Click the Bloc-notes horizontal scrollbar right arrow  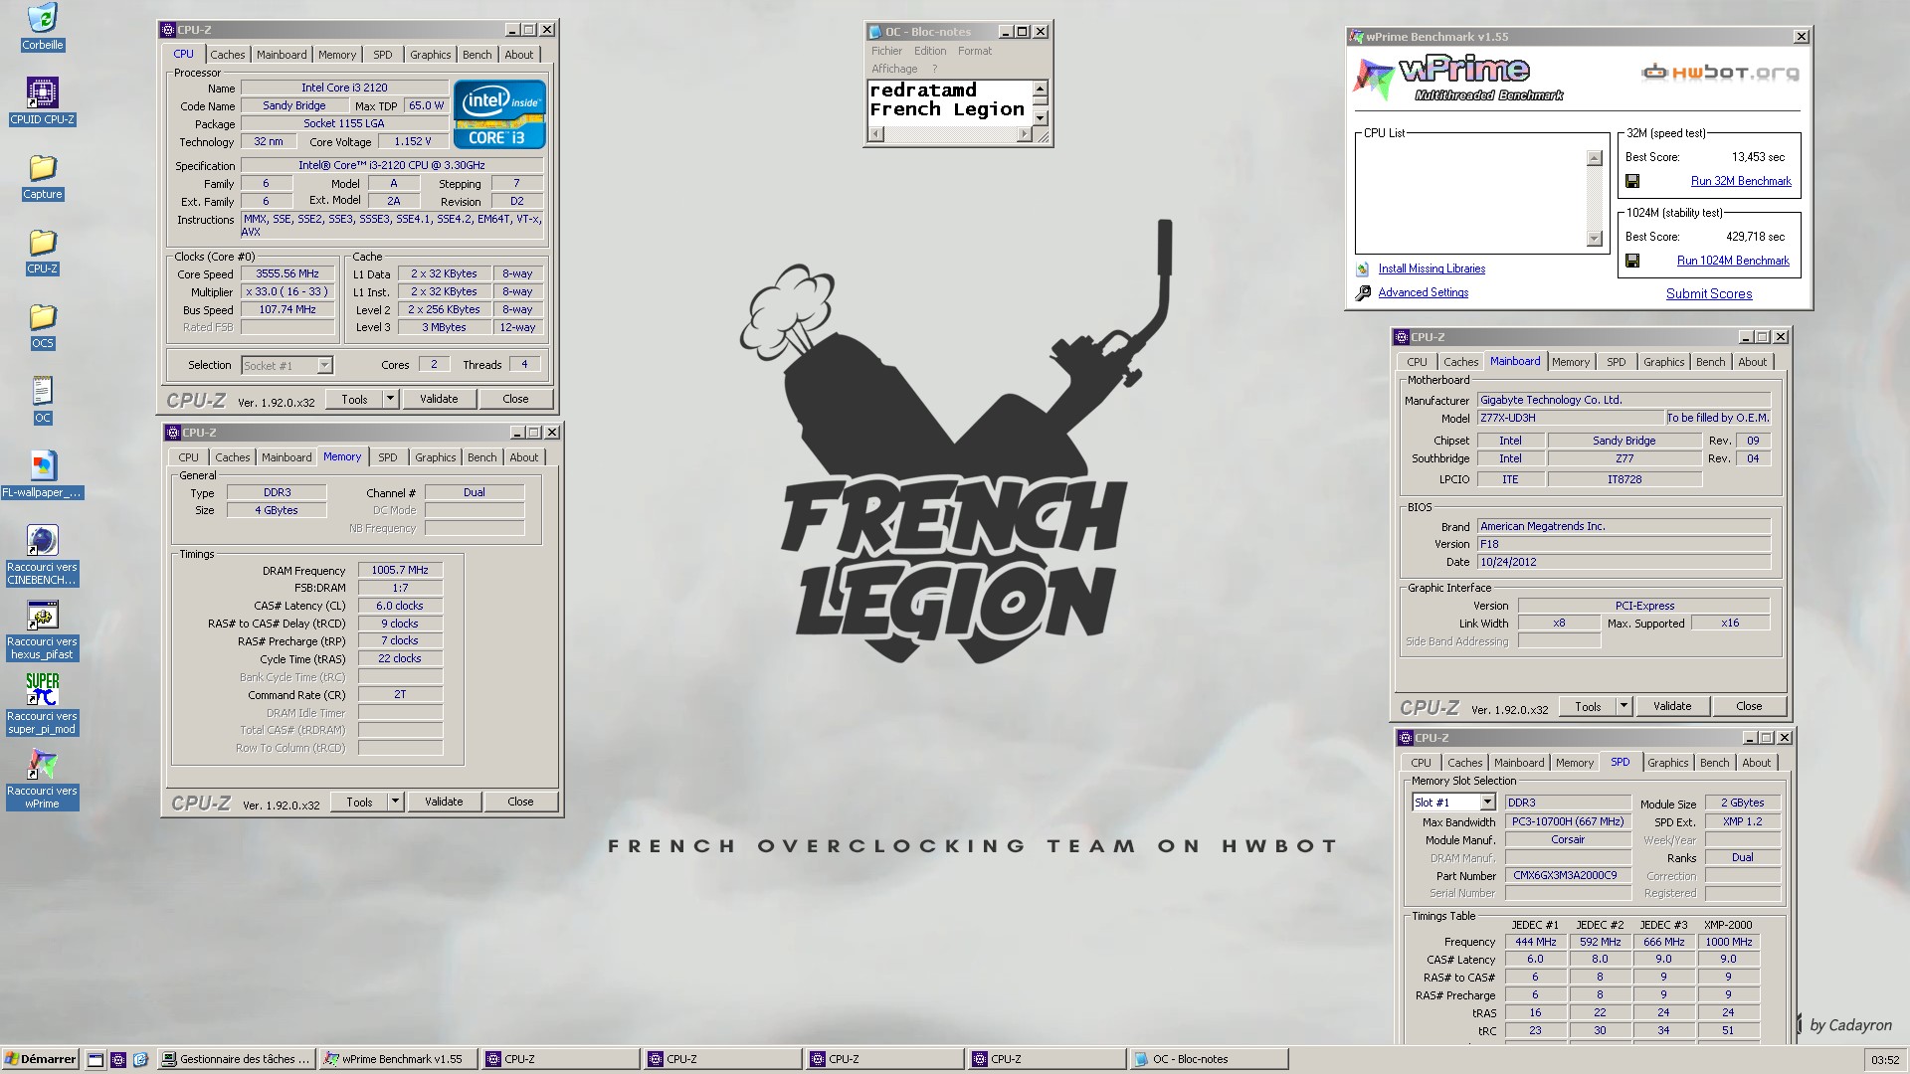(x=1024, y=134)
